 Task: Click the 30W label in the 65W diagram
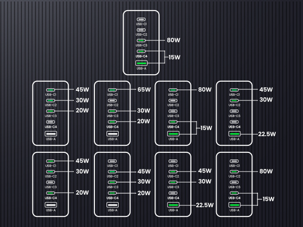[x=143, y=110]
